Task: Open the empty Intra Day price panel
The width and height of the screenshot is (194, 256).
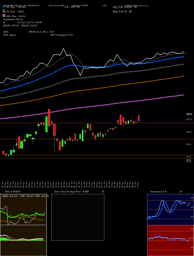Action: point(78,217)
